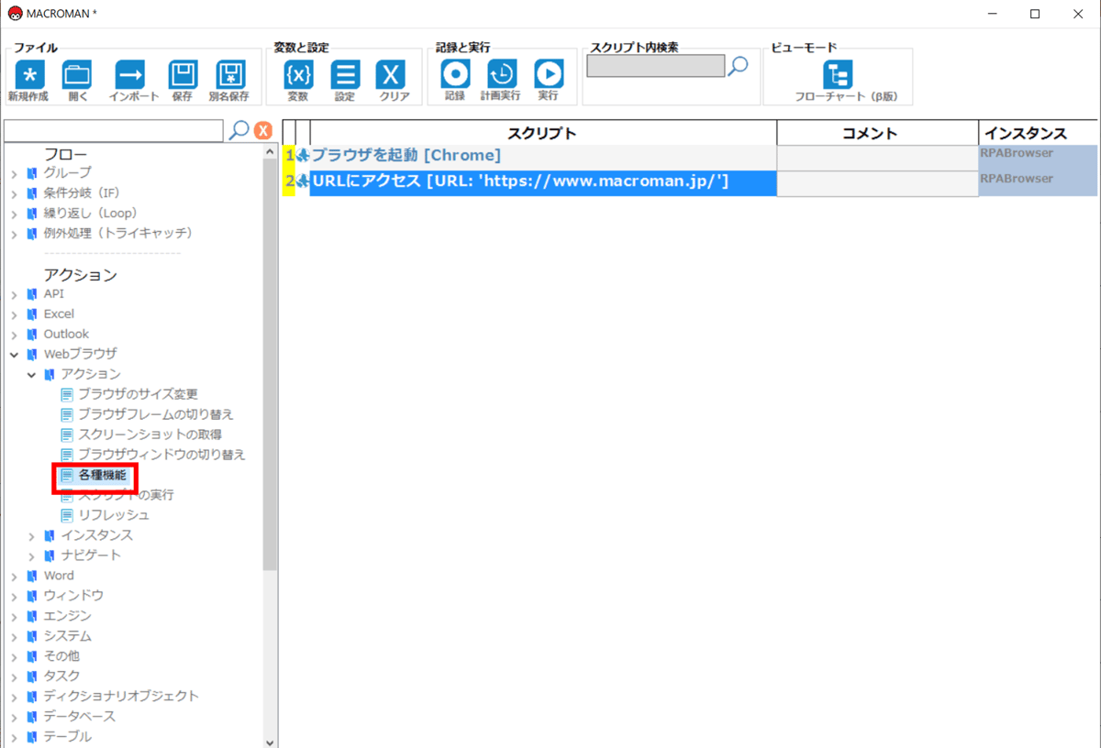The height and width of the screenshot is (748, 1101).
Task: Expand the グループ tree node
Action: pos(15,173)
